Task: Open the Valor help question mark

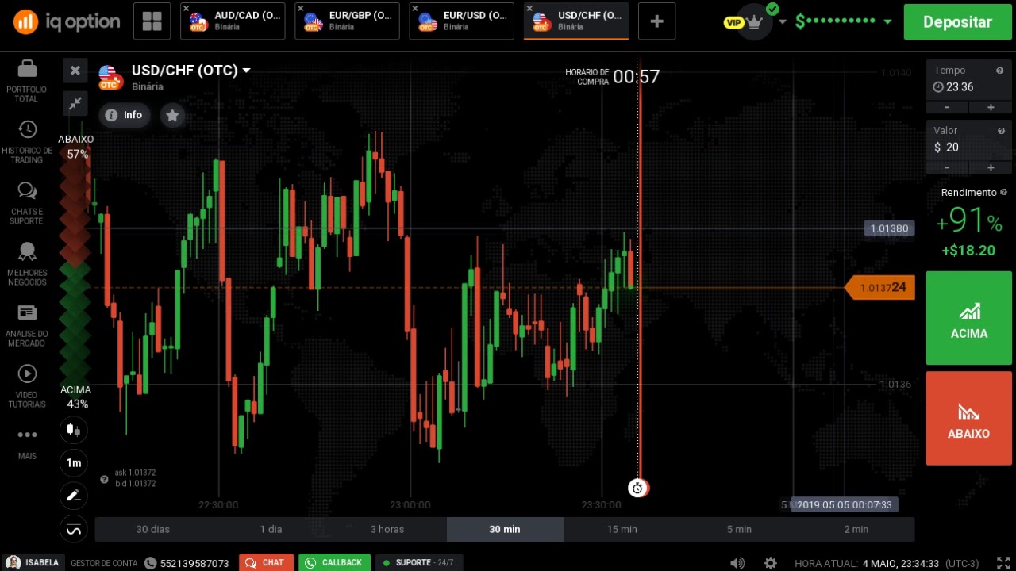Action: 1001,131
